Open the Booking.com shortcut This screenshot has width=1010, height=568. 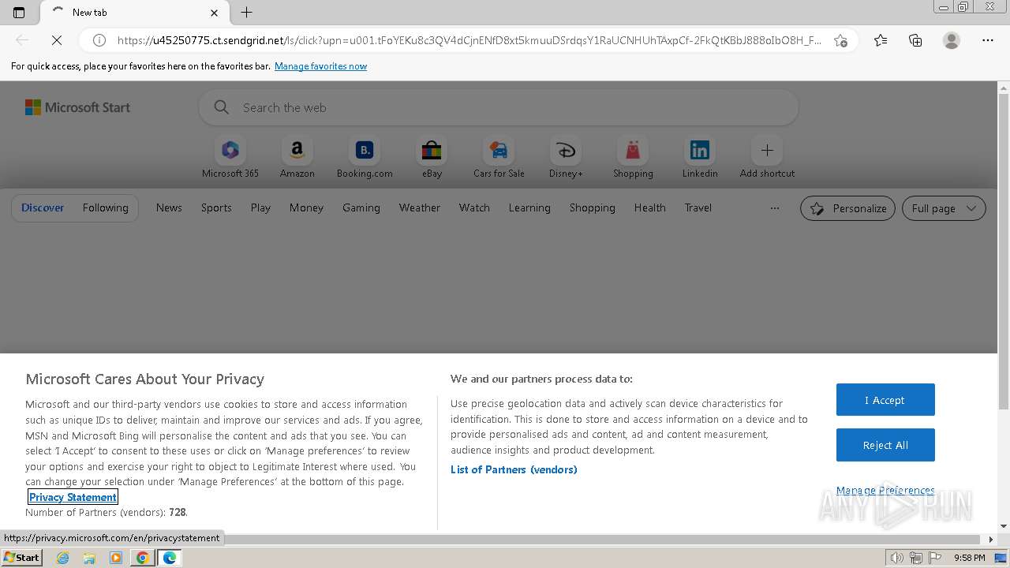(x=365, y=158)
